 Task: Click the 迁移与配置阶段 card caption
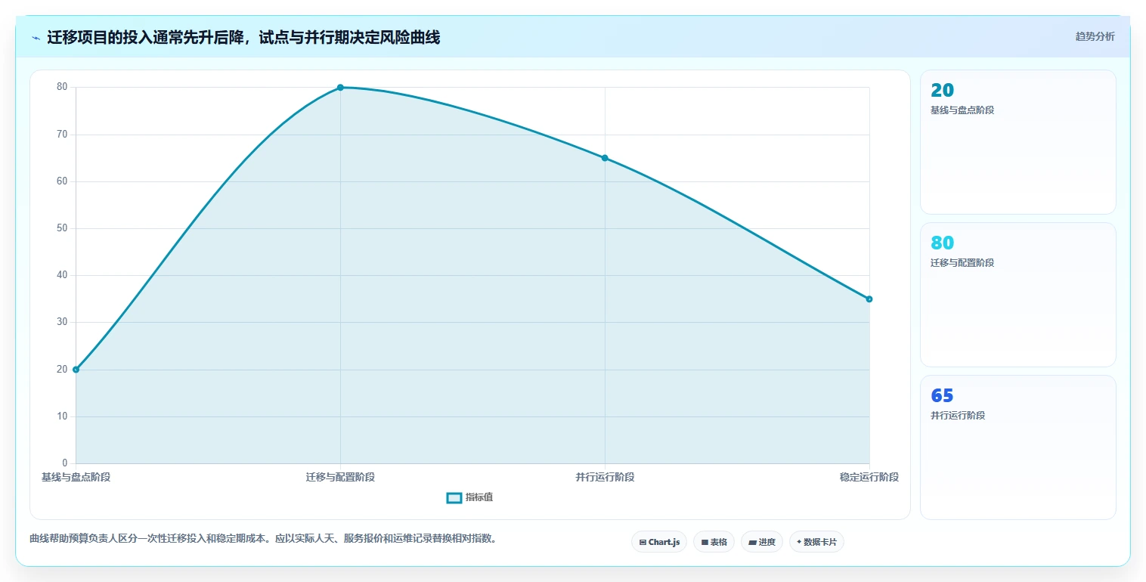(x=962, y=263)
